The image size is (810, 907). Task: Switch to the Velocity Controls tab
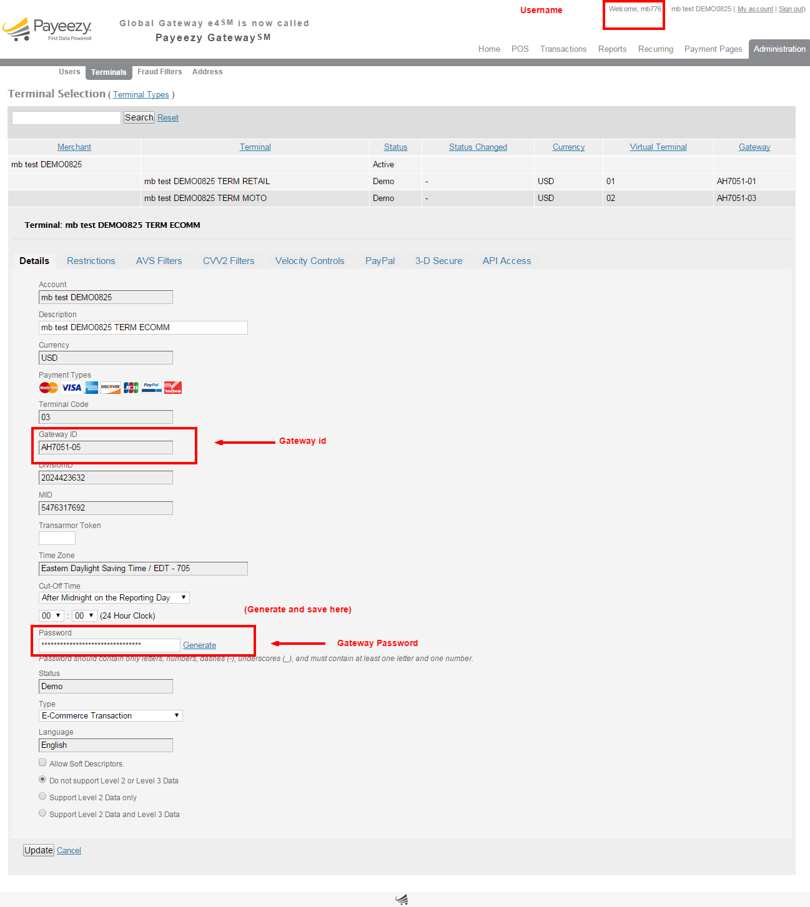click(x=309, y=260)
